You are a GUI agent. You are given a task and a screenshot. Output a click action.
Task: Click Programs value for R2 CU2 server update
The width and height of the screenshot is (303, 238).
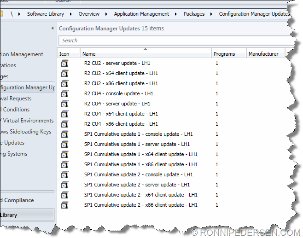point(217,63)
